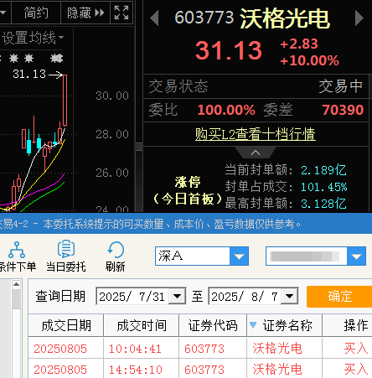Go to next stock with right arrow
372x378 pixels.
[359, 18]
